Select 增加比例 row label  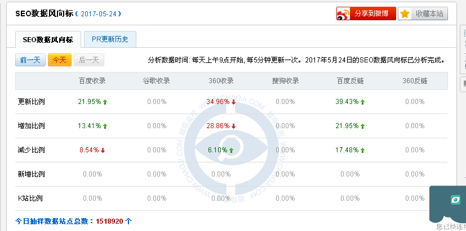coord(31,126)
